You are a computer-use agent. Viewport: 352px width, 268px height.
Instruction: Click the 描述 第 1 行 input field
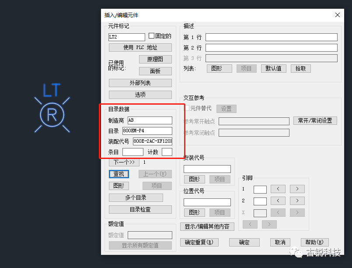coord(272,37)
